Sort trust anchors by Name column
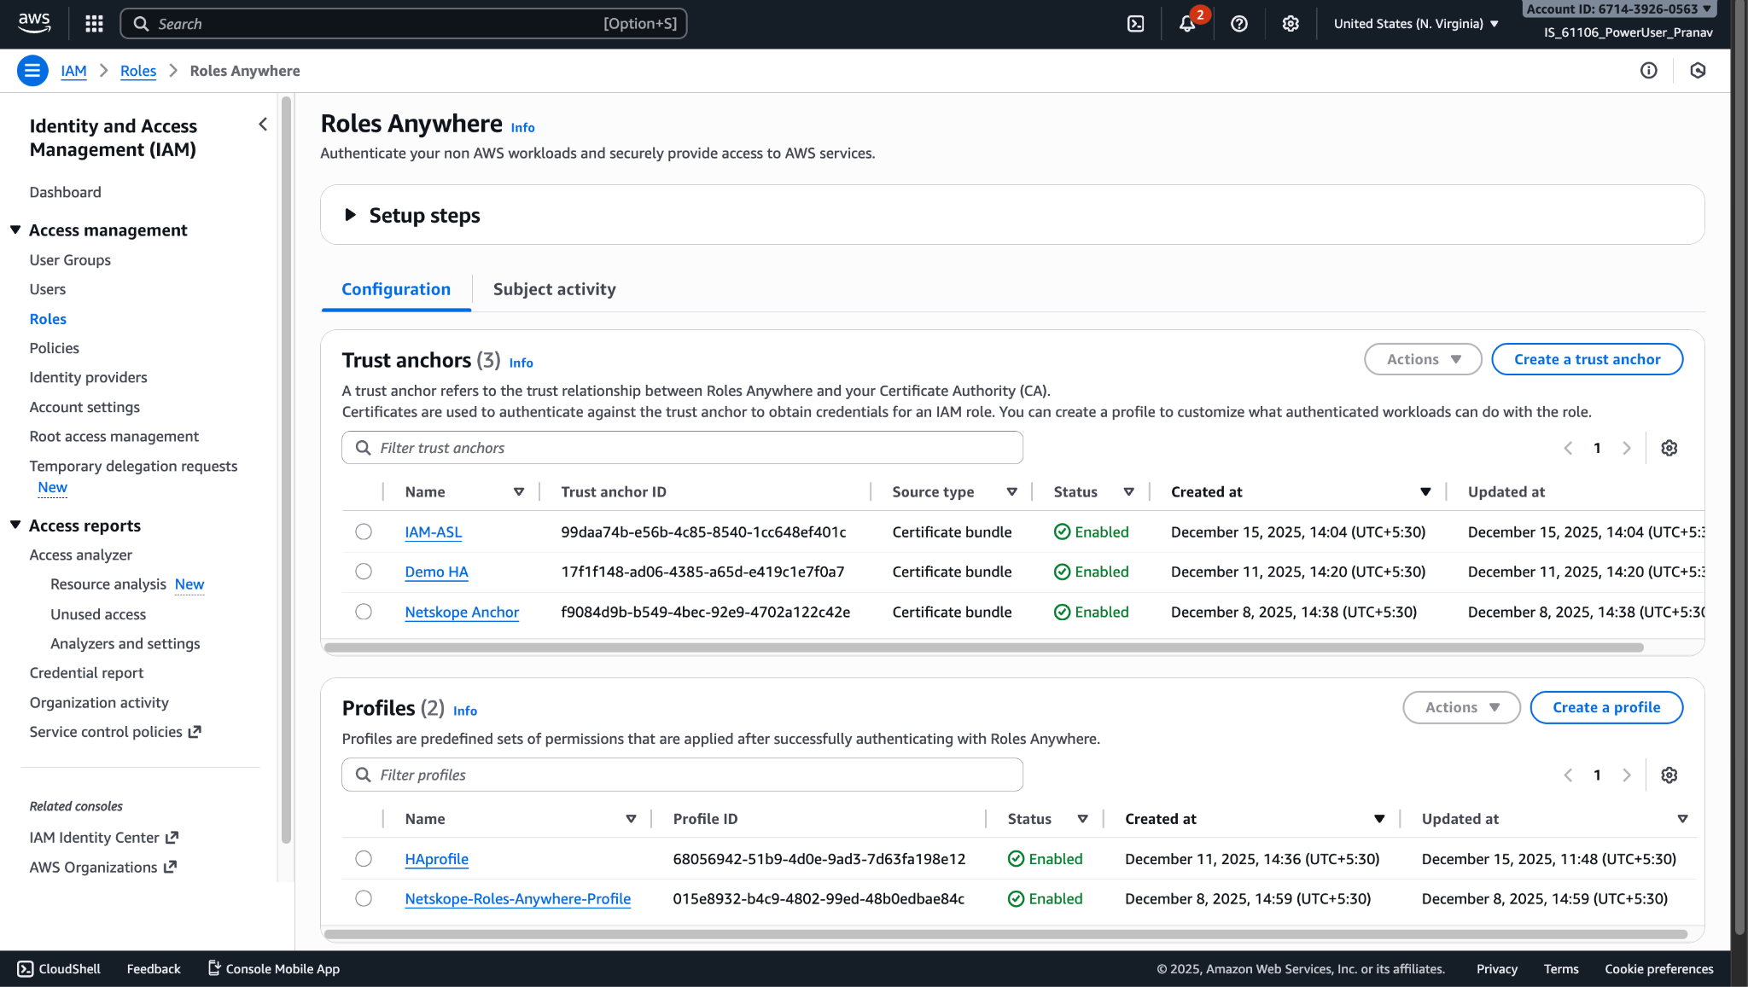This screenshot has width=1748, height=987. point(519,492)
